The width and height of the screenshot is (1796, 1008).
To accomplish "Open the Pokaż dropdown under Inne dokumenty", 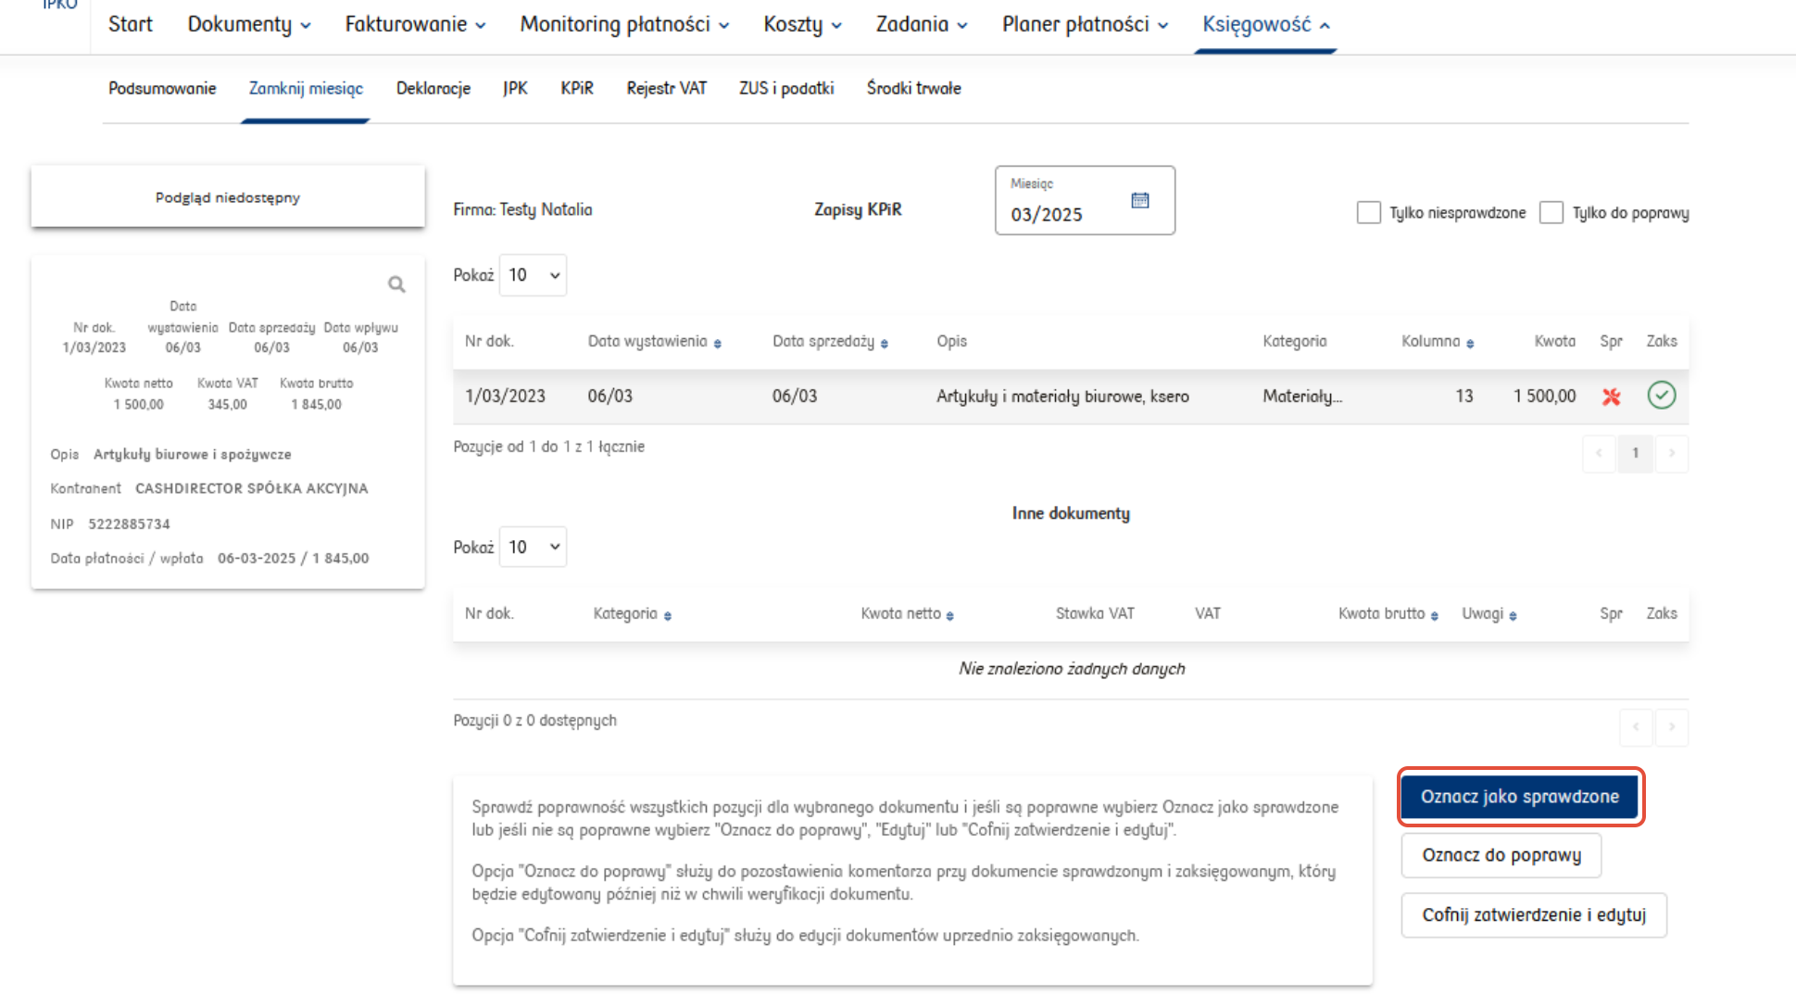I will tap(533, 548).
